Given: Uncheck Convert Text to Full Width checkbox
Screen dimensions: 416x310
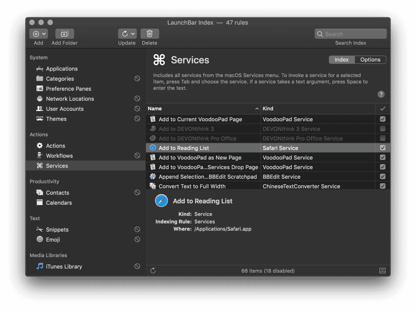Looking at the screenshot, I should (x=383, y=186).
